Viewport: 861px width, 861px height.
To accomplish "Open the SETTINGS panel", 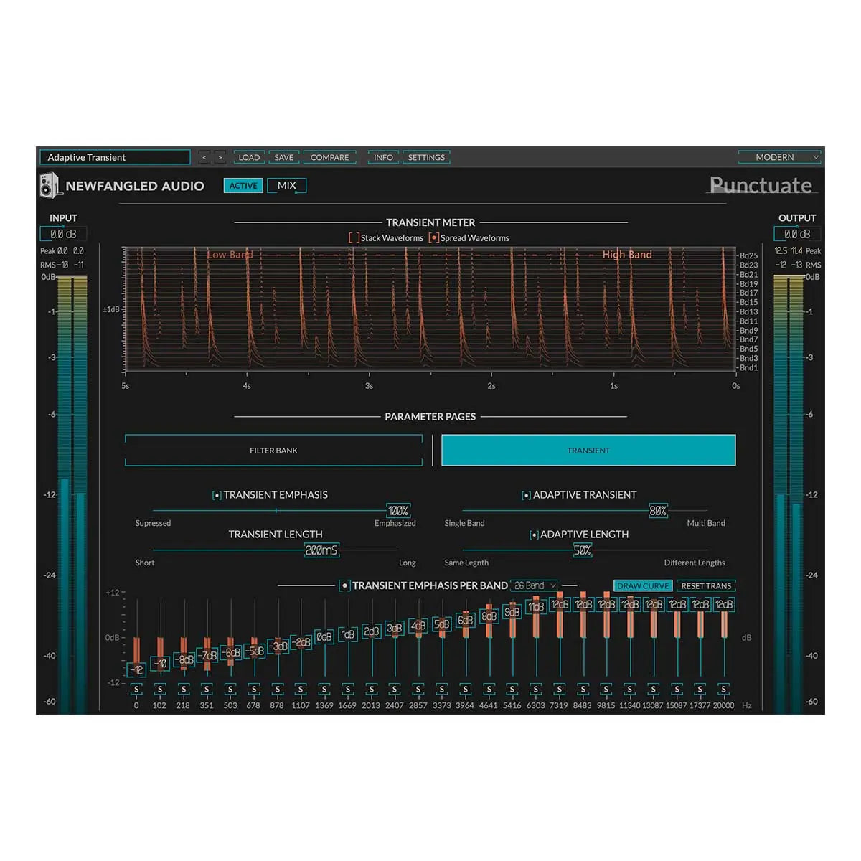I will pos(426,157).
